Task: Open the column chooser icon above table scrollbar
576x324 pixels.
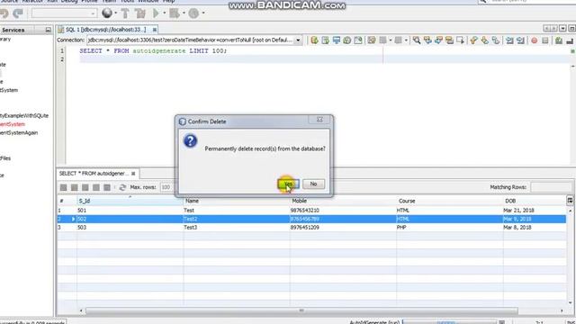Action: tap(570, 201)
